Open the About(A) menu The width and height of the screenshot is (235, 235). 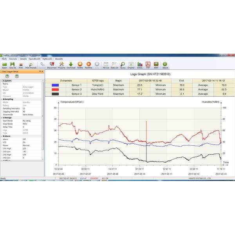pos(59,59)
